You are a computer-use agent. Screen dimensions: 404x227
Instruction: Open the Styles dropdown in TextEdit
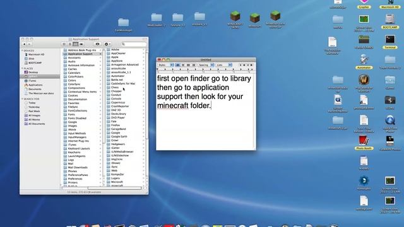165,65
